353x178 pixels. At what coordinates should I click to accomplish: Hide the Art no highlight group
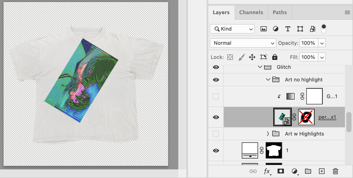[216, 80]
